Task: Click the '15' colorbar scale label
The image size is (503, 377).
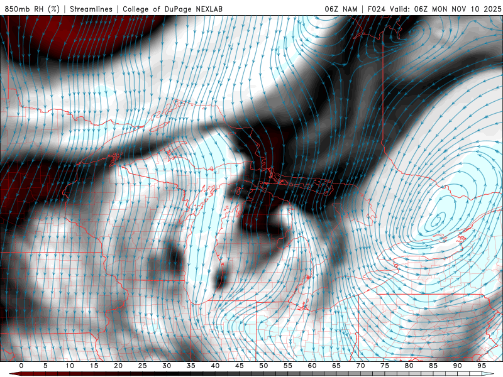Action: coord(94,366)
